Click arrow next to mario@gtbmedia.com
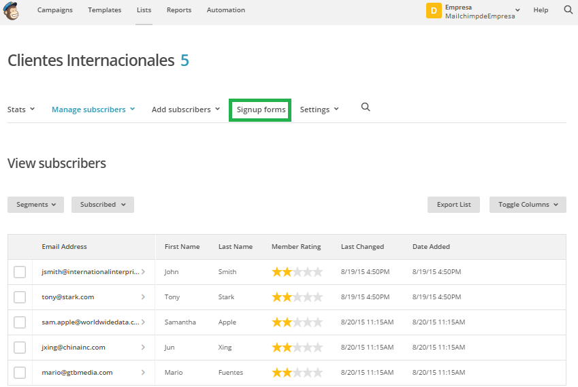This screenshot has height=387, width=578. click(143, 373)
